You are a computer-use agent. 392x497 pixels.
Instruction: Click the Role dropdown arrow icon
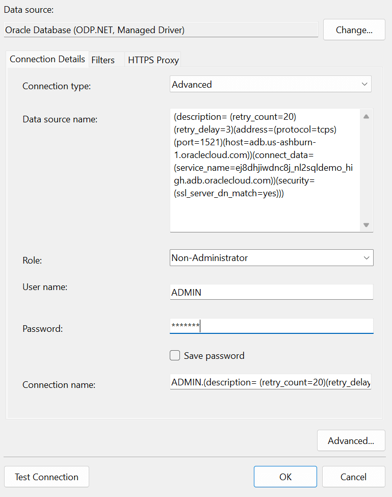coord(366,257)
